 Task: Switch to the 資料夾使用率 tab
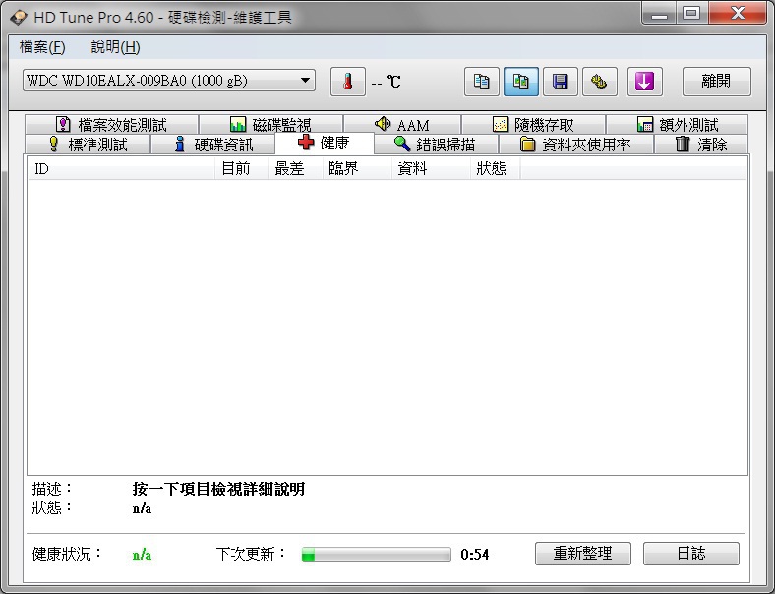point(576,145)
